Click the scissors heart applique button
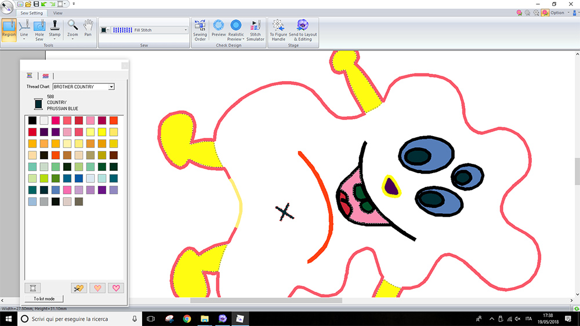The width and height of the screenshot is (580, 326). [x=78, y=288]
